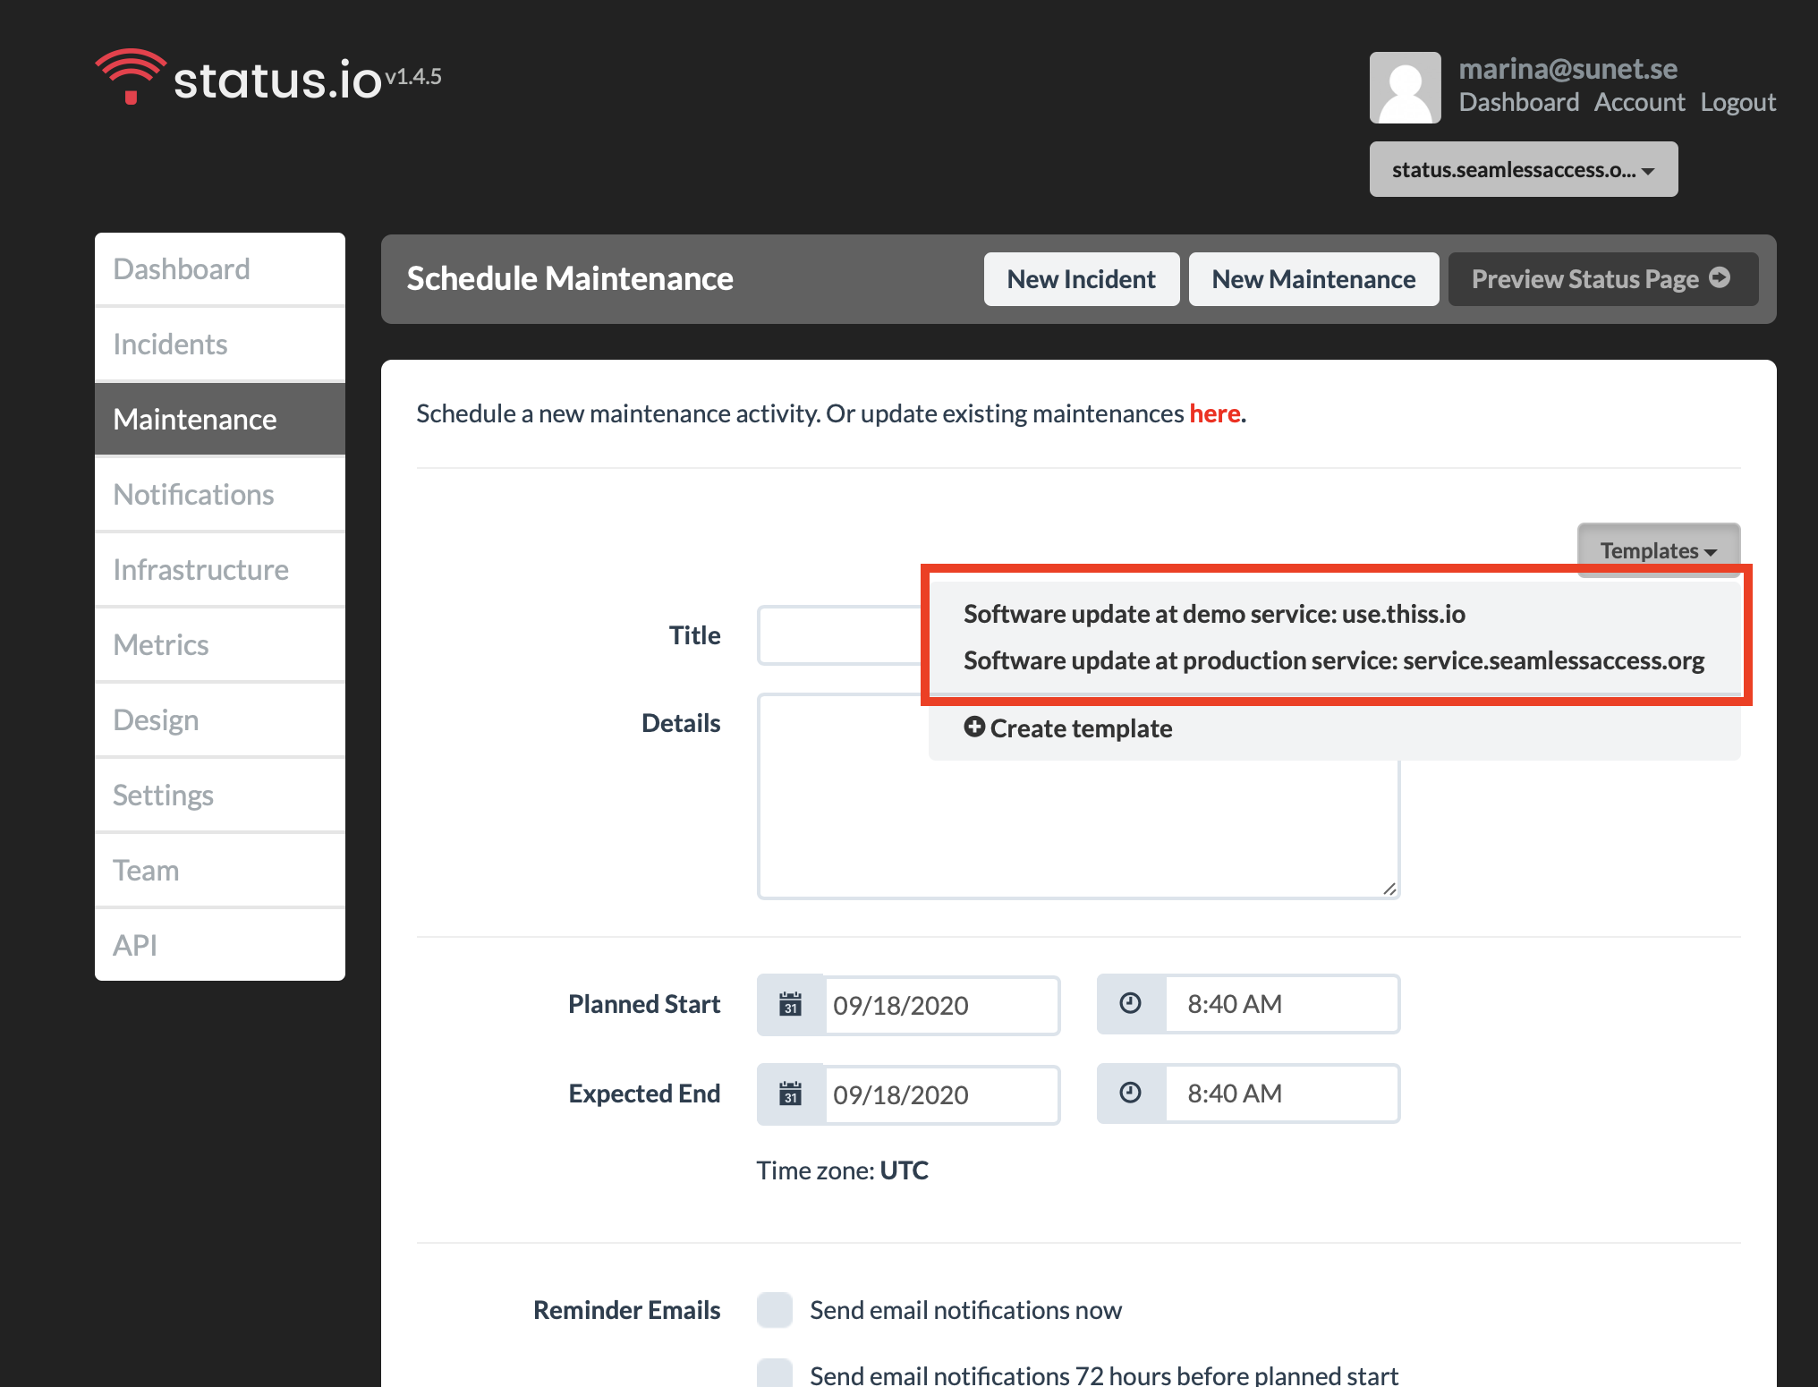This screenshot has height=1387, width=1818.
Task: Click the v1.4.5 version label
Action: pos(412,77)
